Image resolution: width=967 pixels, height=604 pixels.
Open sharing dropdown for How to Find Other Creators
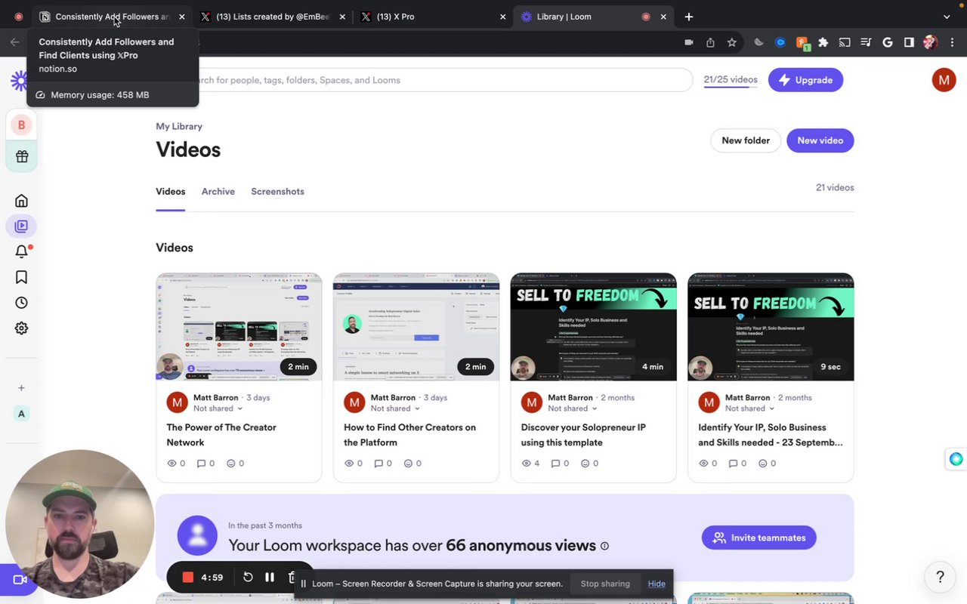coord(395,408)
